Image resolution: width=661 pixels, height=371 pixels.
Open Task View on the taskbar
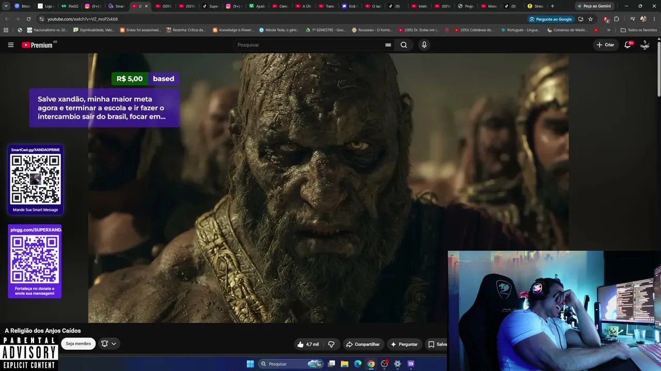coord(332,364)
